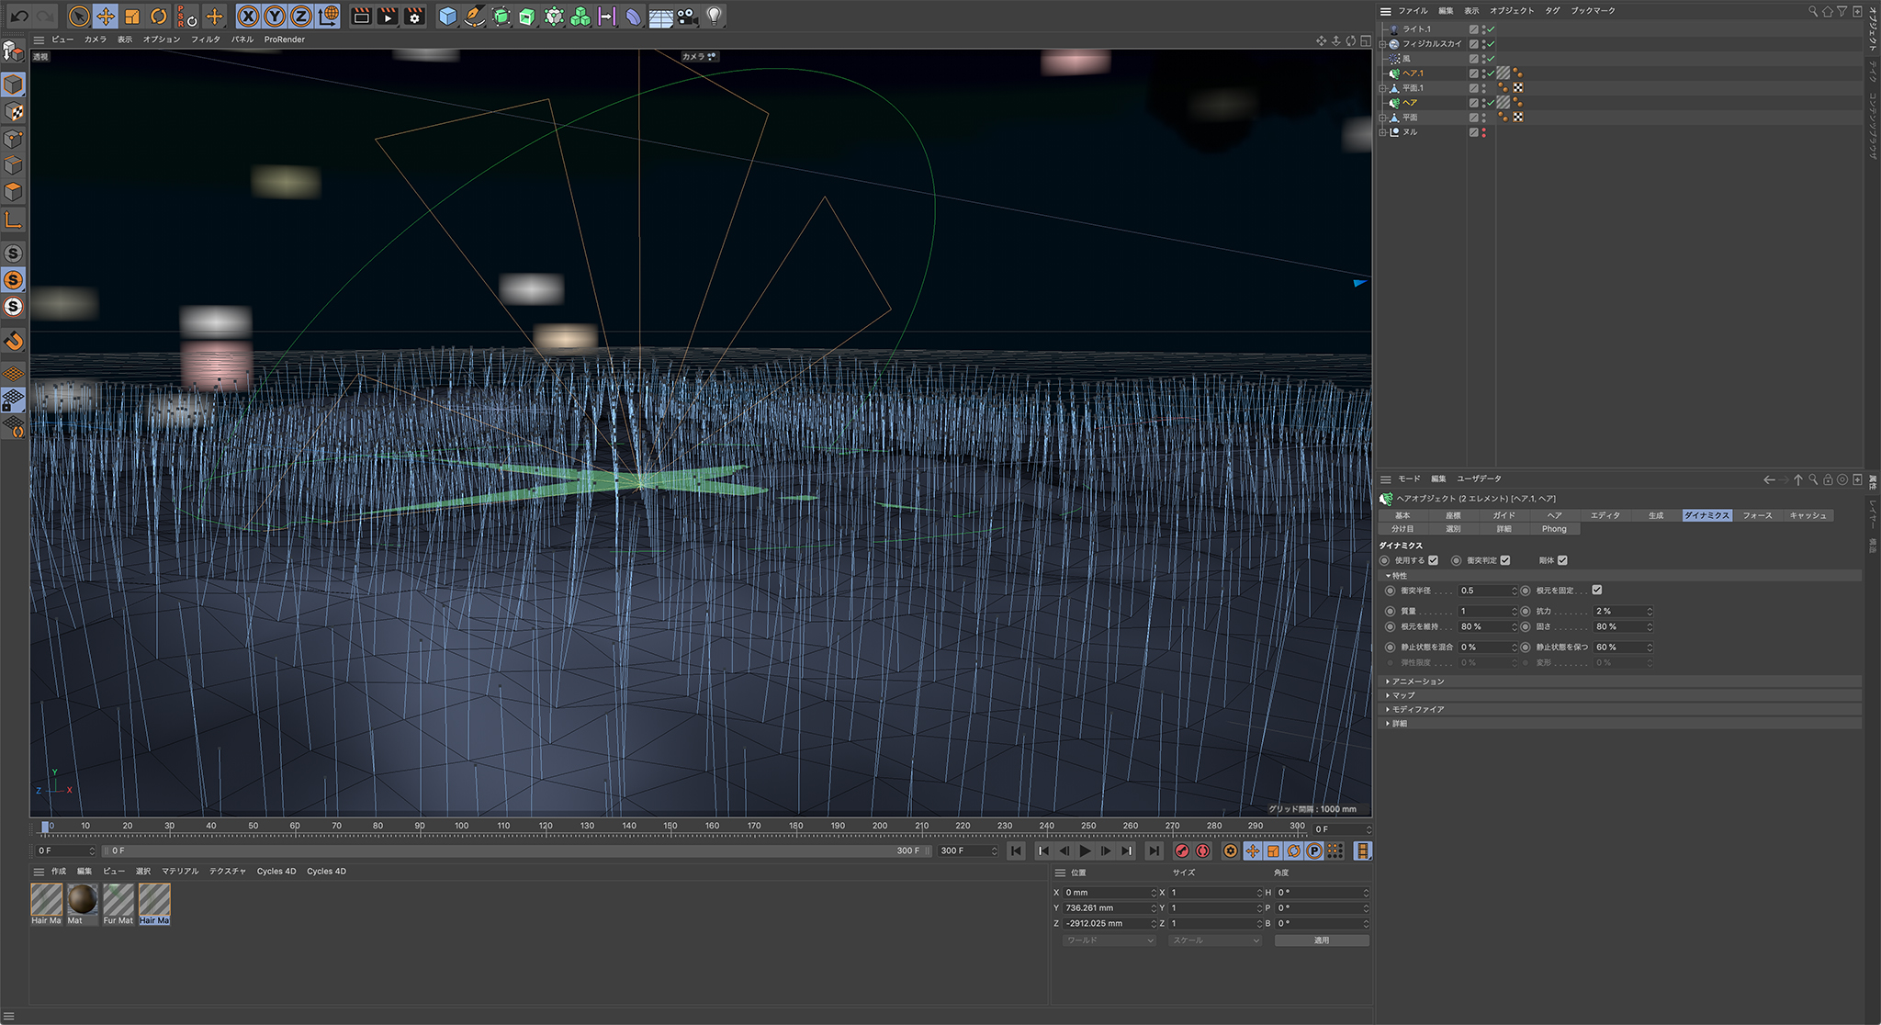Expand the 平面.1 object hierarchy

click(x=1382, y=87)
